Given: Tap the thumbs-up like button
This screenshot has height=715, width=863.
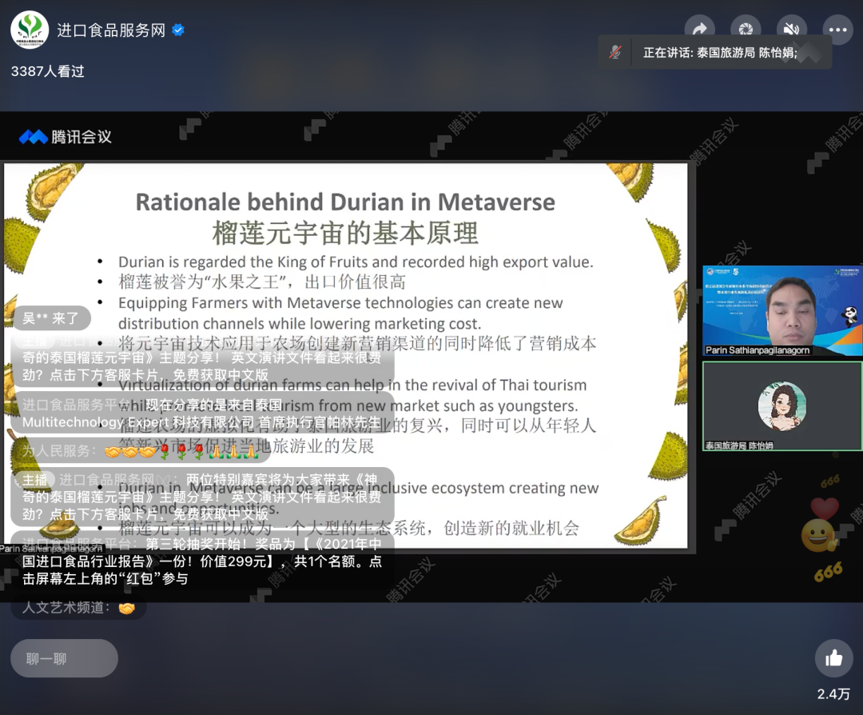Looking at the screenshot, I should click(x=833, y=657).
